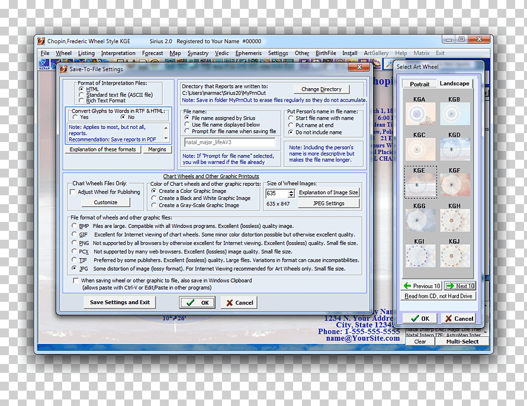Click the file name text field
This screenshot has height=406, width=527.
230,143
